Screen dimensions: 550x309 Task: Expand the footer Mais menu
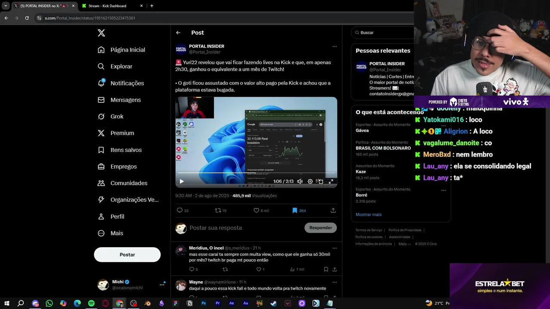pyautogui.click(x=404, y=244)
